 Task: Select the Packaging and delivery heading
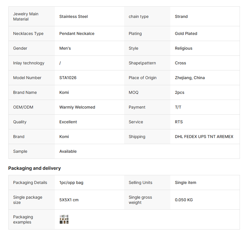(34, 168)
